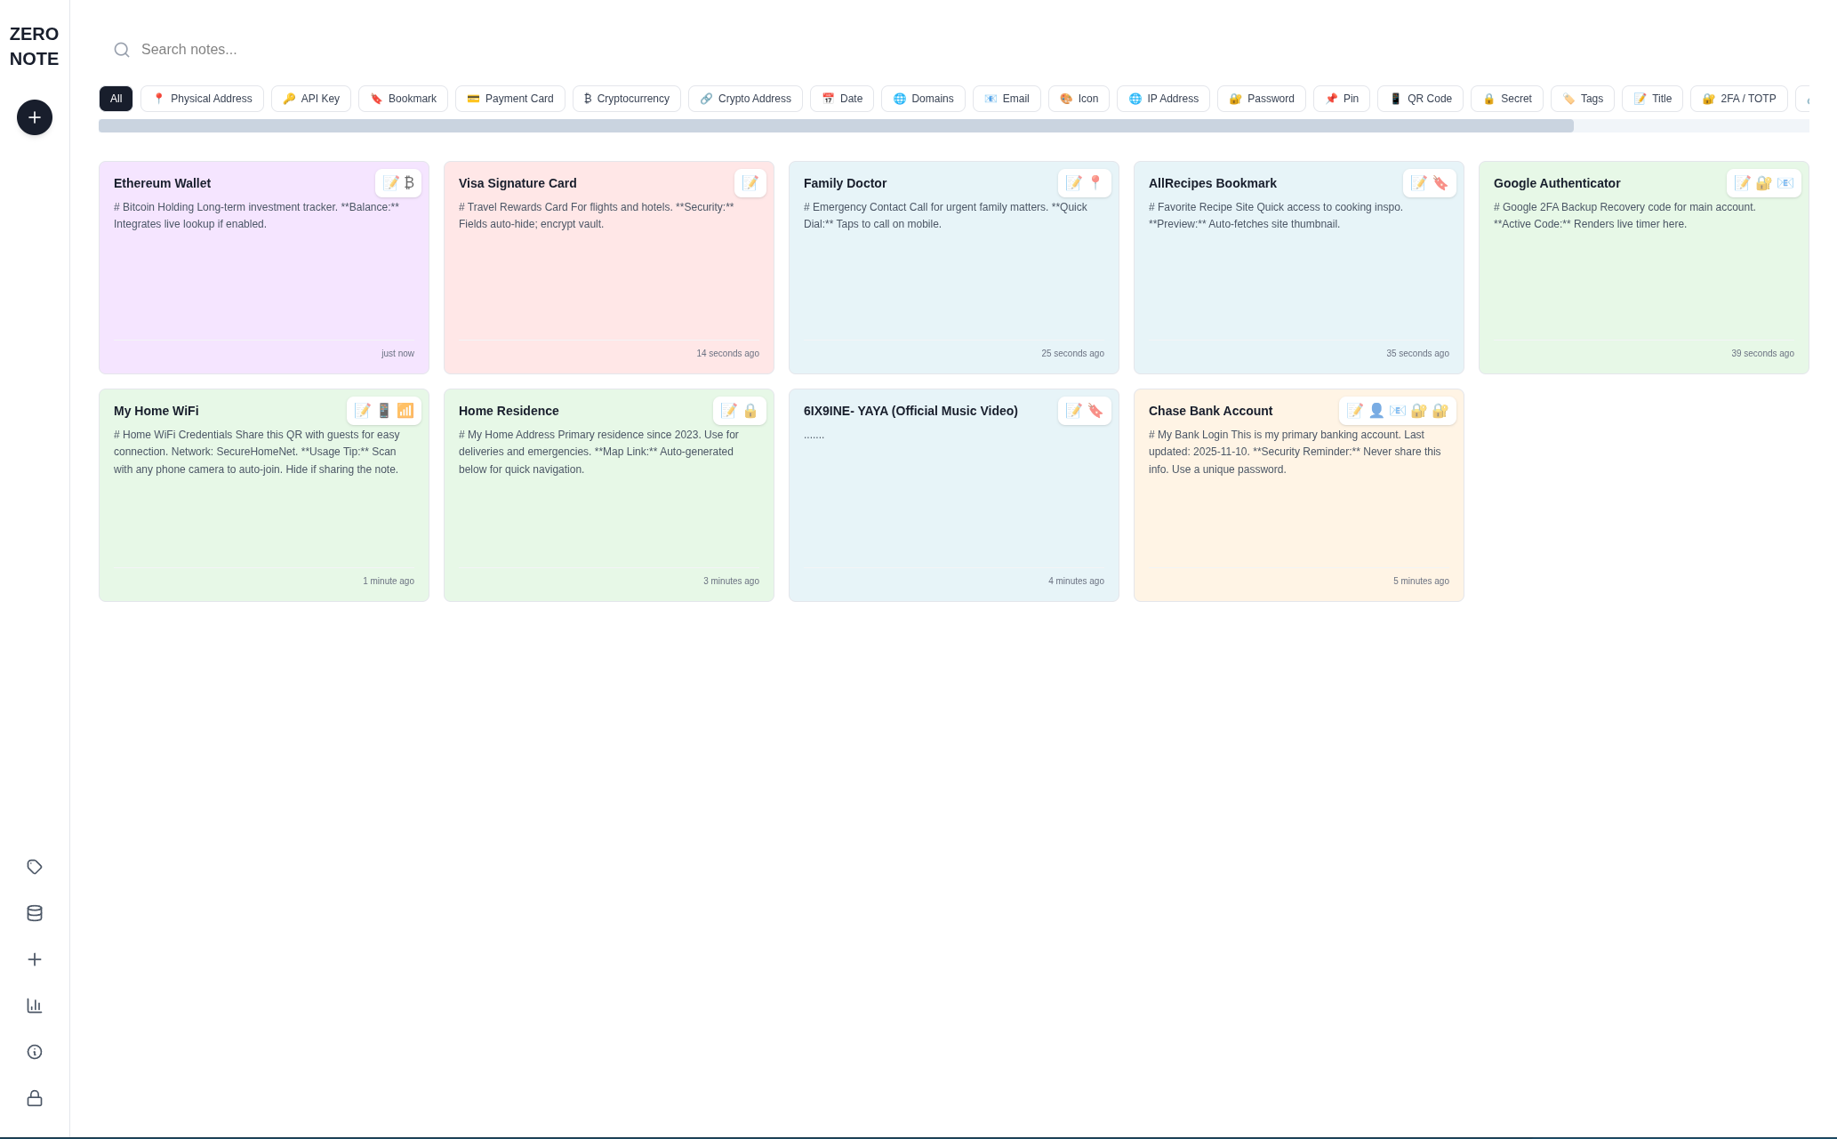Open the Visa Signature Card note
Viewport: 1837px width, 1139px height.
point(608,276)
